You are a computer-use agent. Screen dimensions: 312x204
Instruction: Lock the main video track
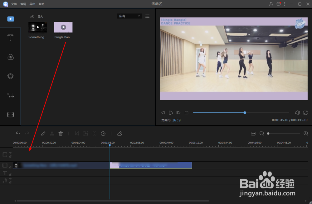tap(10, 167)
